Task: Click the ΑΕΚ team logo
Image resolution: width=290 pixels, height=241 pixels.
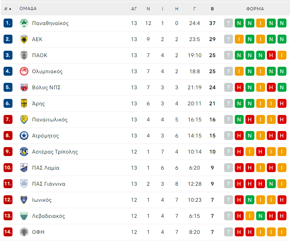Action: 24,39
